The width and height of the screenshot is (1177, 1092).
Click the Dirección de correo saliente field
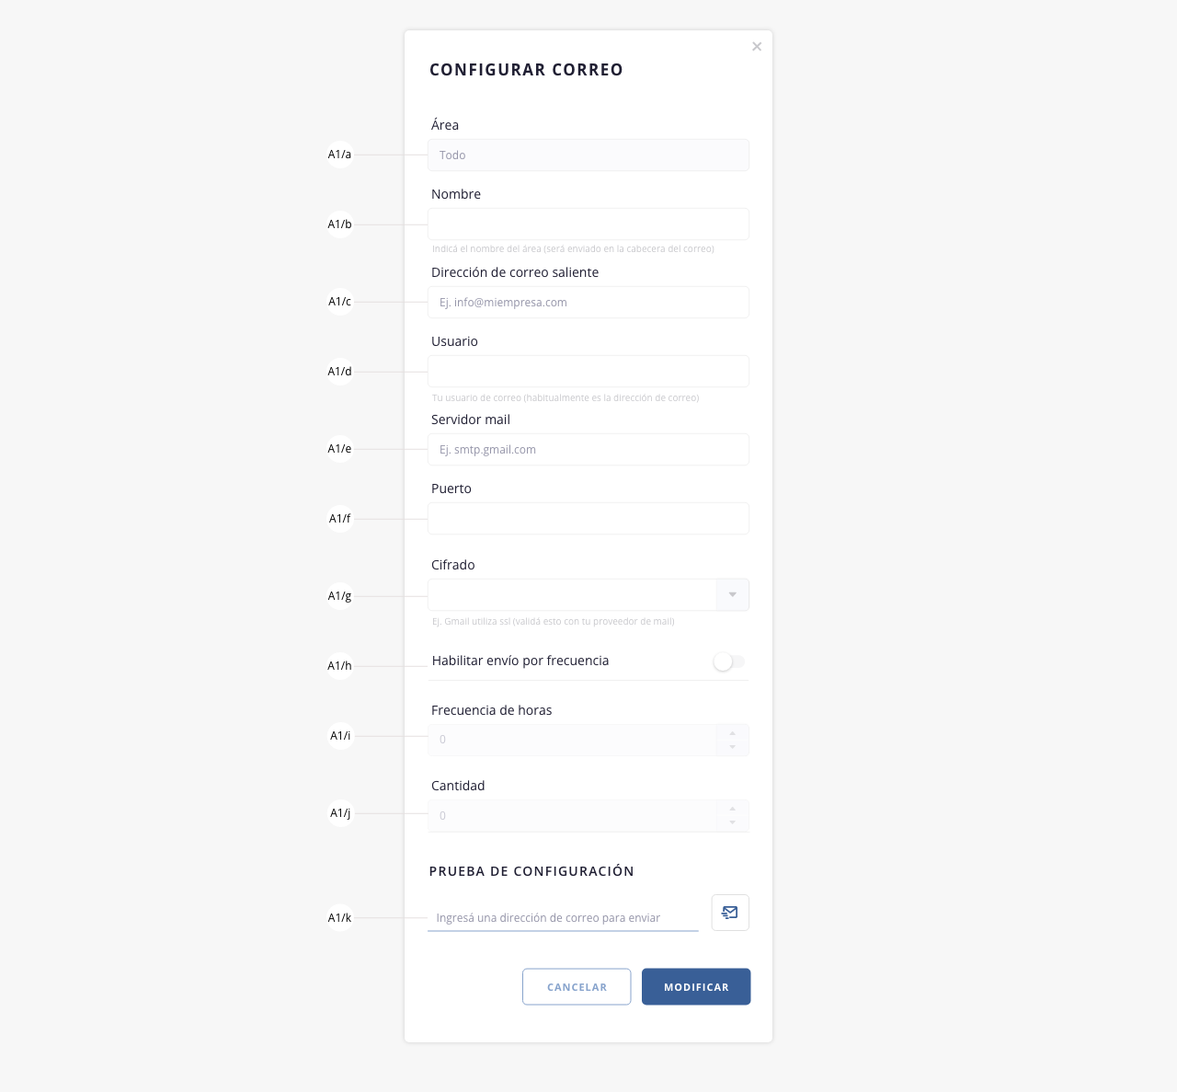click(x=588, y=303)
